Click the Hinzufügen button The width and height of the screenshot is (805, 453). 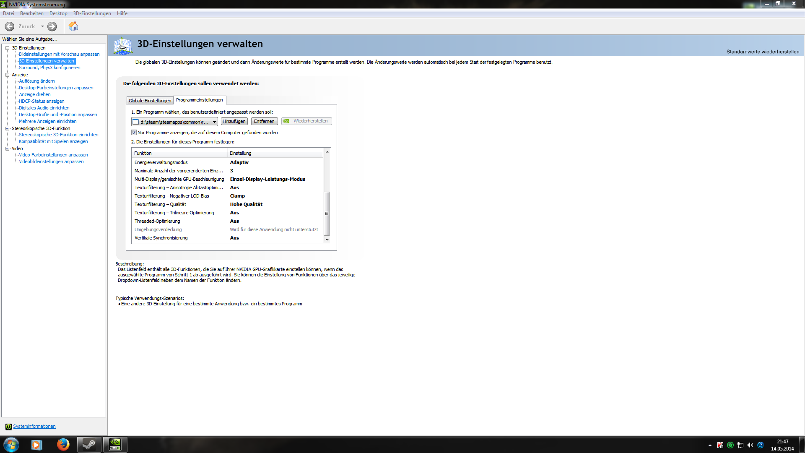[x=234, y=121]
